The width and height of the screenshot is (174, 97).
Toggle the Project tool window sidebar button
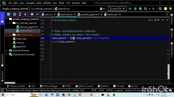coord(2,18)
